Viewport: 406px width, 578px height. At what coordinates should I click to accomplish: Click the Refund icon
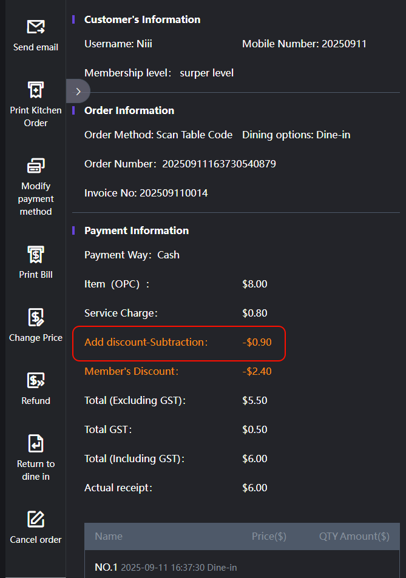pyautogui.click(x=36, y=380)
